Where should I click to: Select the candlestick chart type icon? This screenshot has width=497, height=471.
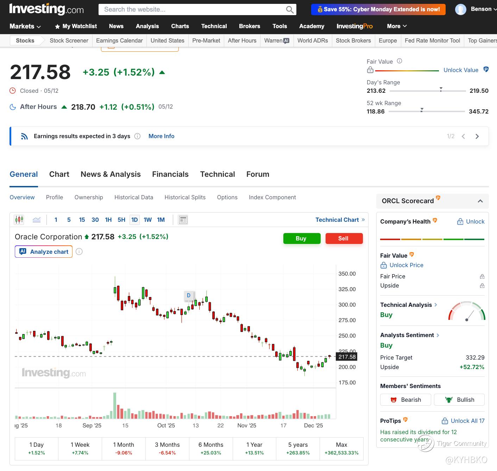pos(19,220)
